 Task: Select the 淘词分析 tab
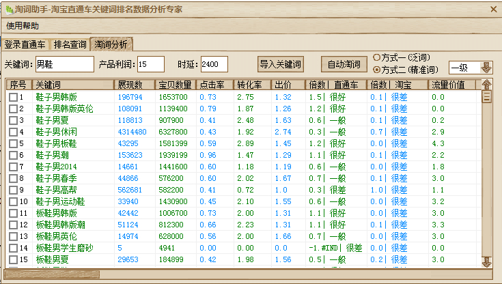(x=111, y=44)
